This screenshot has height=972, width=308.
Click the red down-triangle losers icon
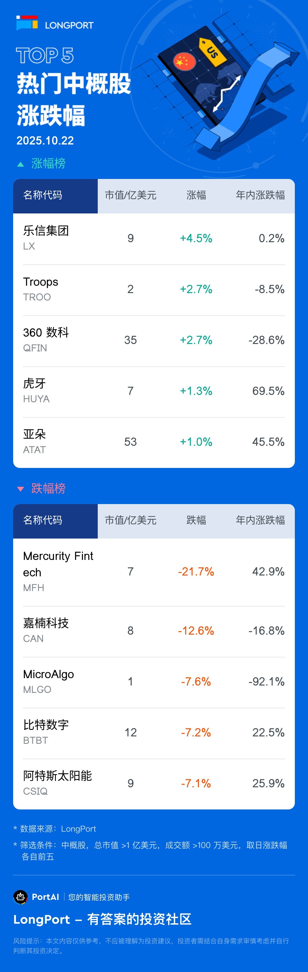[21, 489]
